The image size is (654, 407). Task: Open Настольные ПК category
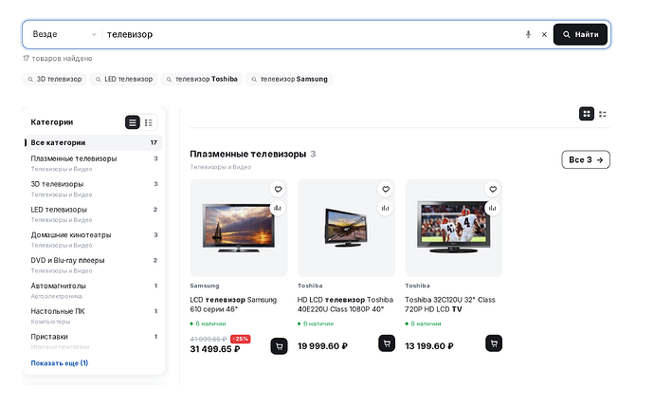[93, 316]
